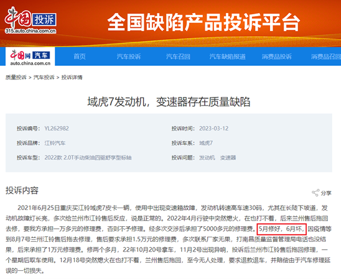Viewport: 341px width, 279px height.
Task: Click the car series value 域虎7
Action: [206, 143]
